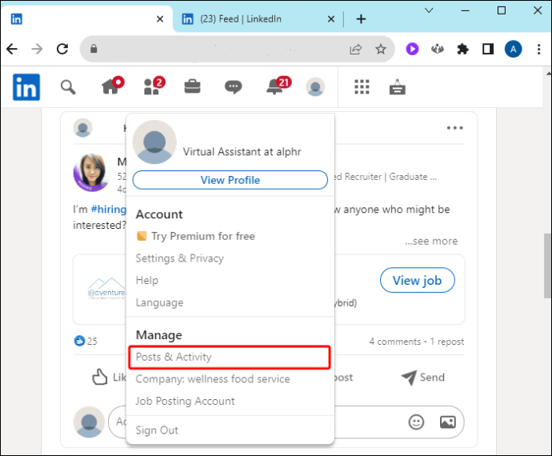Open Chrome profile avatar A
Viewport: 552px width, 456px height.
[514, 49]
